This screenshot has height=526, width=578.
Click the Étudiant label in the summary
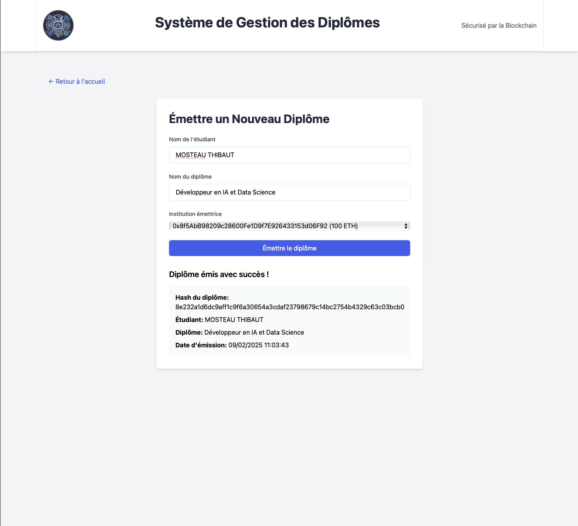188,319
